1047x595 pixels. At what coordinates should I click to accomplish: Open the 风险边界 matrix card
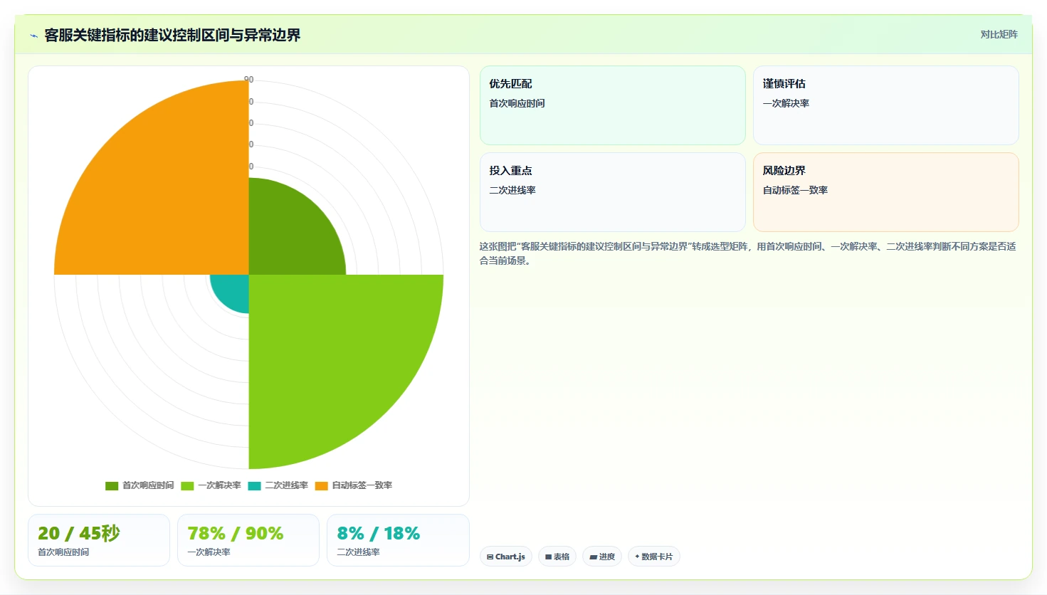885,192
